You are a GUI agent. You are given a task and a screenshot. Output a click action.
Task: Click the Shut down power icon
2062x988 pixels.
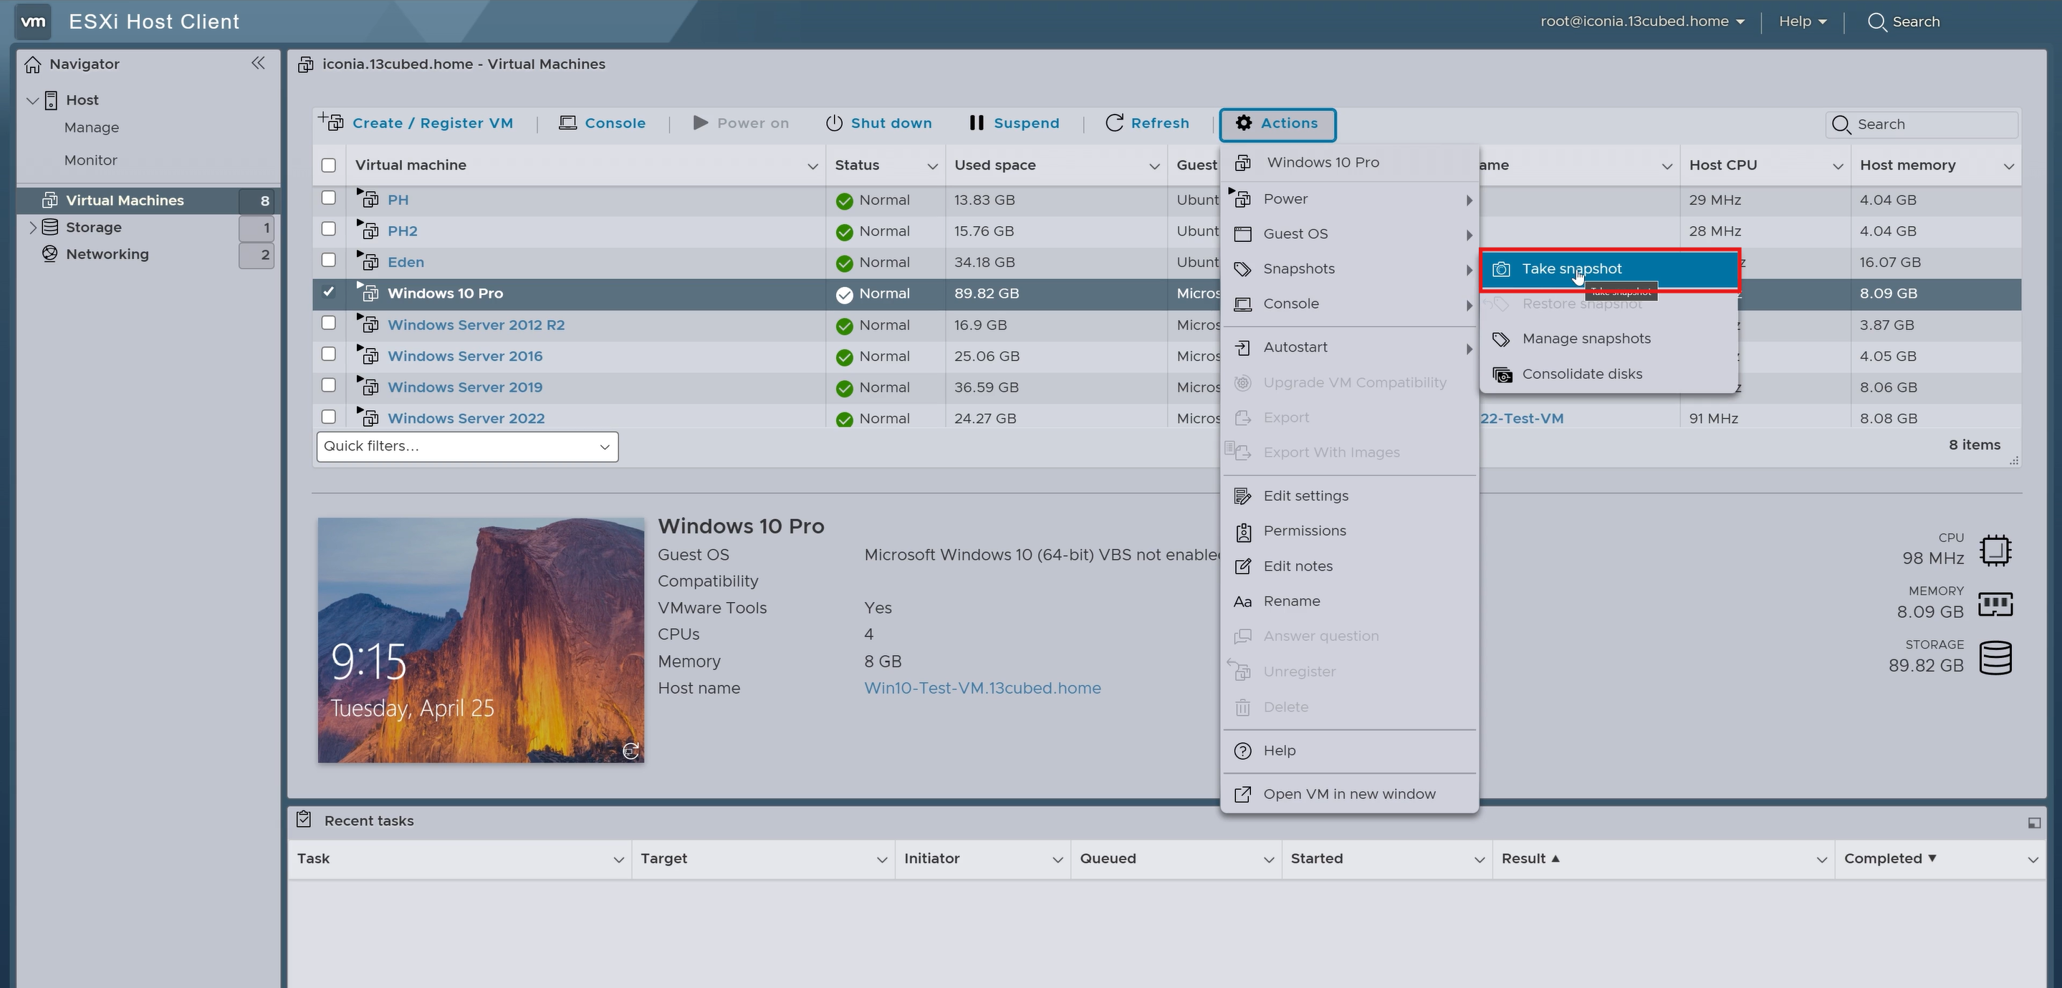[x=834, y=123]
